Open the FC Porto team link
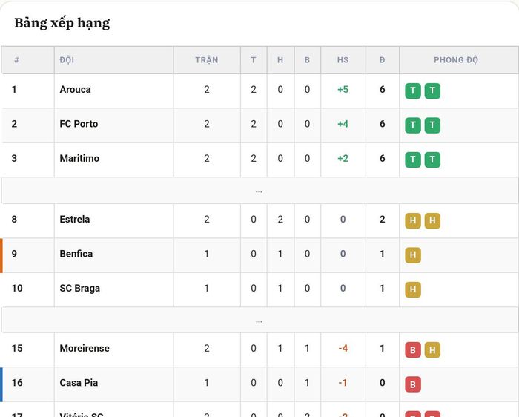Image resolution: width=519 pixels, height=417 pixels. point(79,124)
